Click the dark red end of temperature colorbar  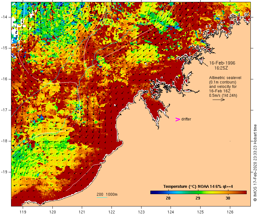244,192
